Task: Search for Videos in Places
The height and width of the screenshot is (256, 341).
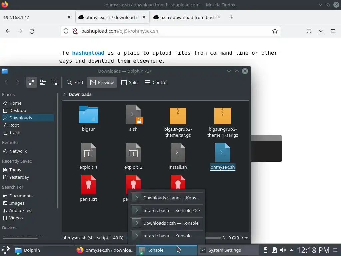Action: [28, 218]
